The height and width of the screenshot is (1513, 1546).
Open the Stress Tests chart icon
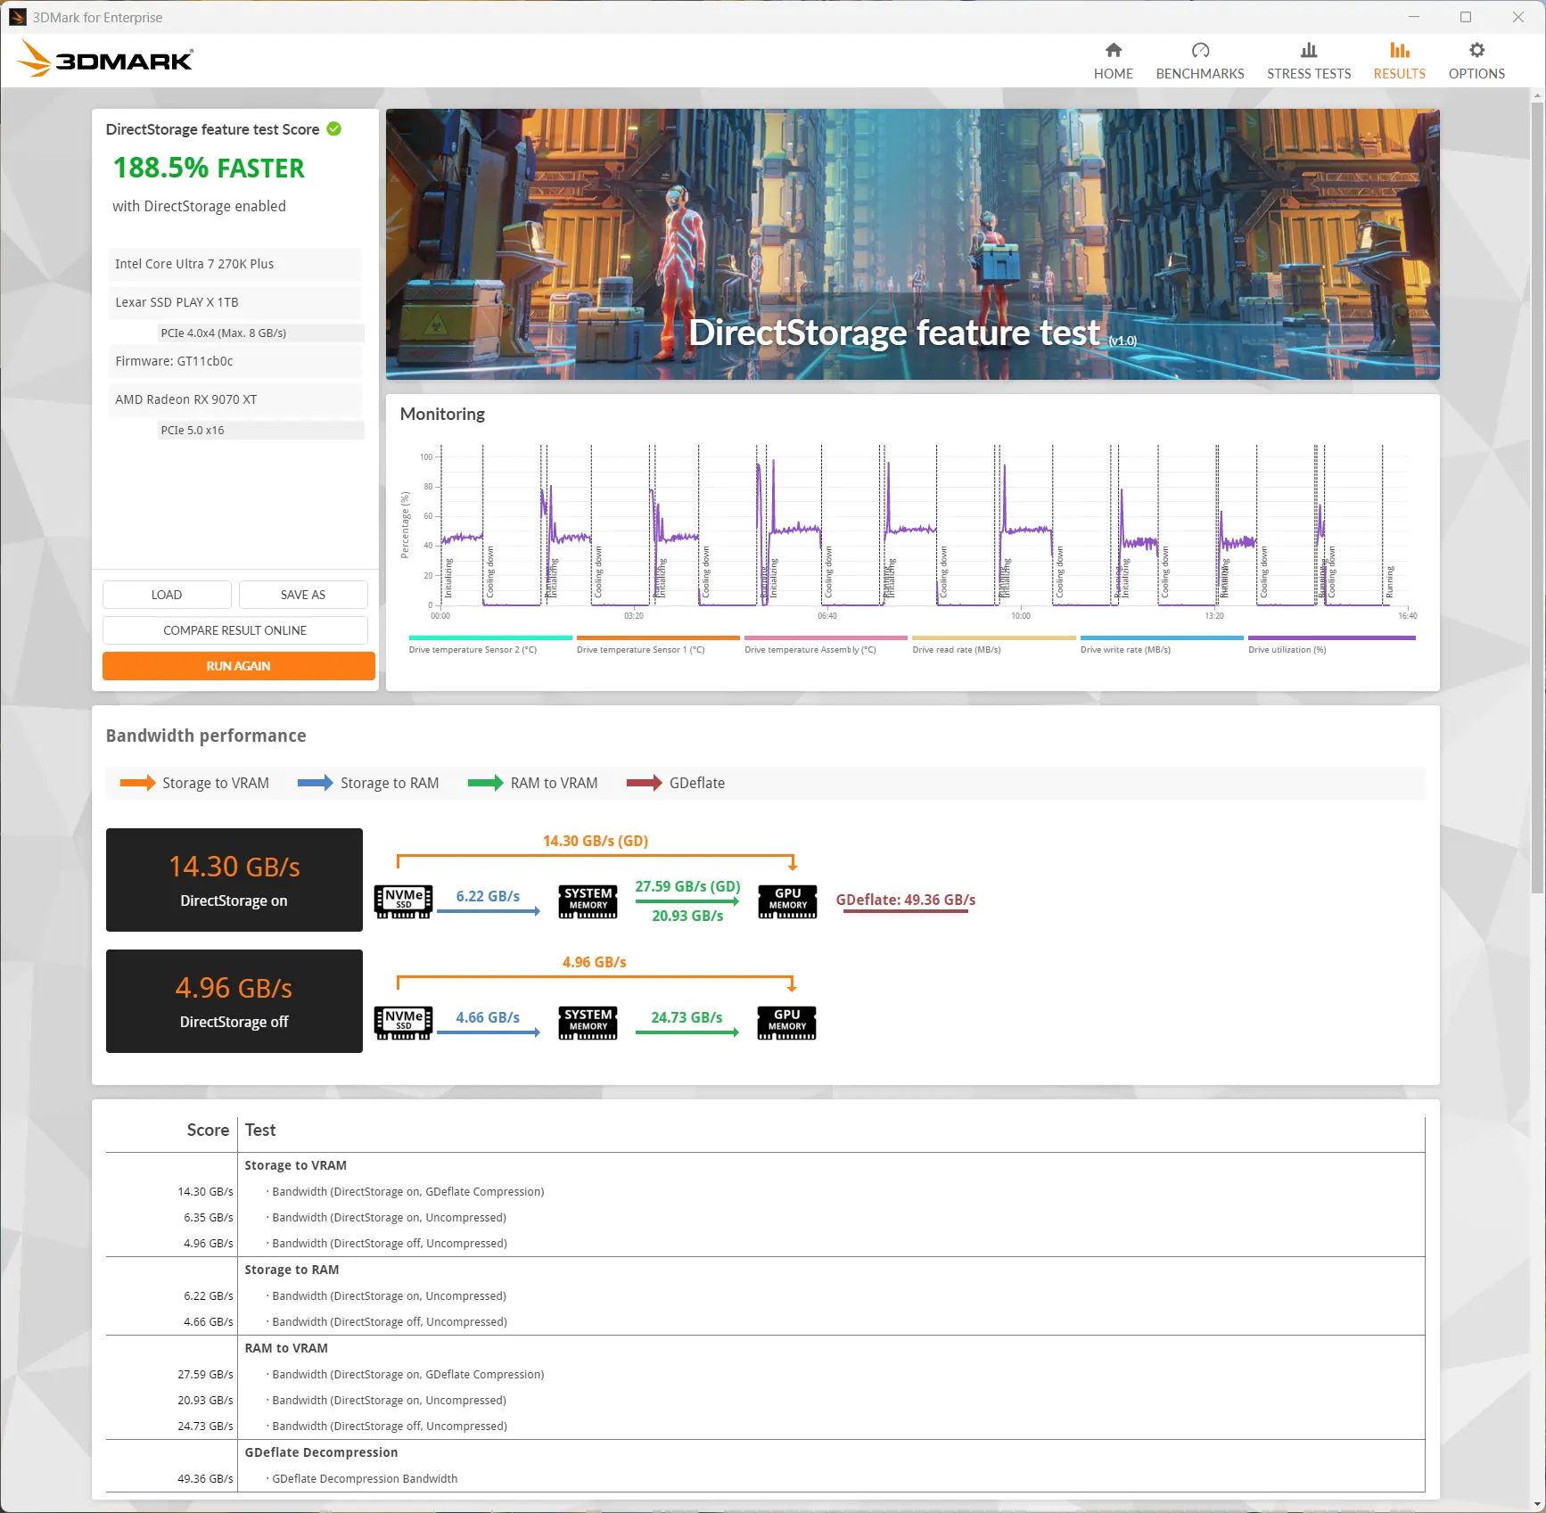[x=1308, y=51]
